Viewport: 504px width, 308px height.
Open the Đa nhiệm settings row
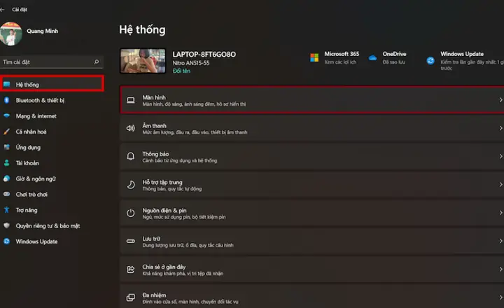point(311,296)
